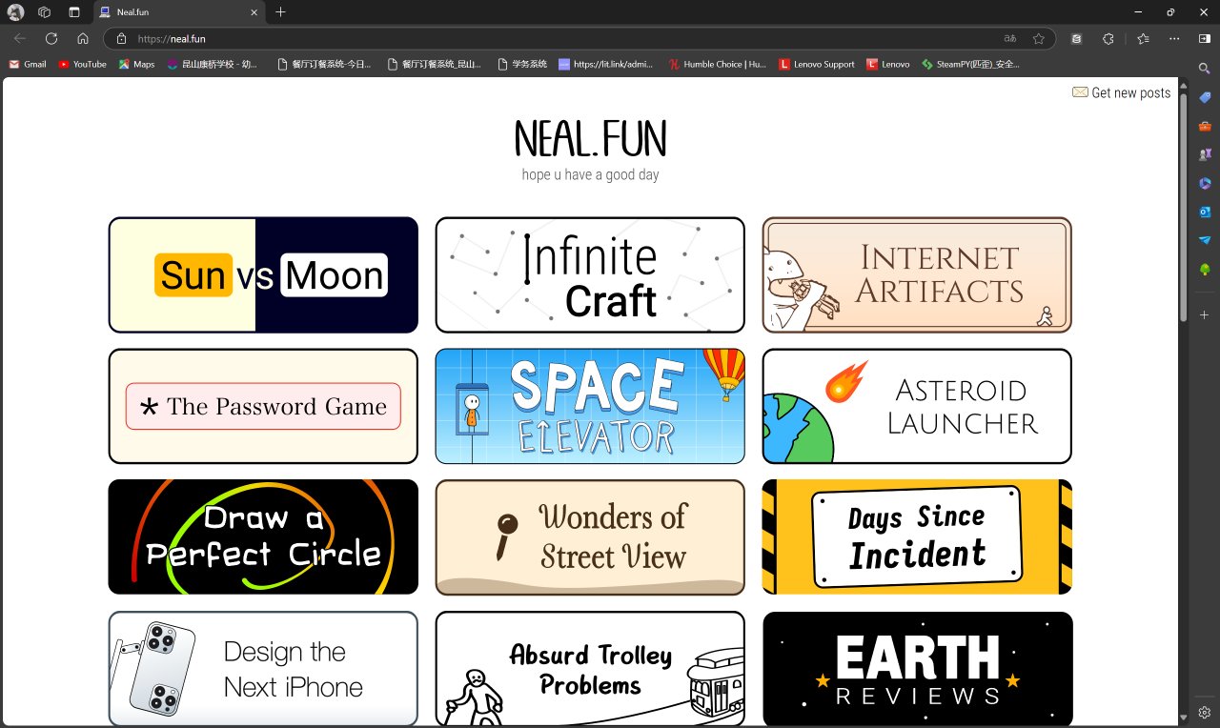Add a sidebar app with the plus
Screen dimensions: 1220x728
1205,314
